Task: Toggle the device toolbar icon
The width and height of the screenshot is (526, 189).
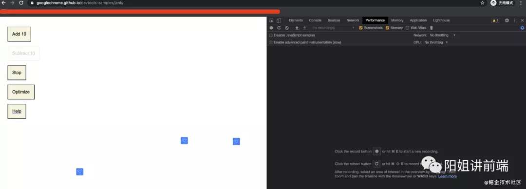Action: [x=279, y=20]
